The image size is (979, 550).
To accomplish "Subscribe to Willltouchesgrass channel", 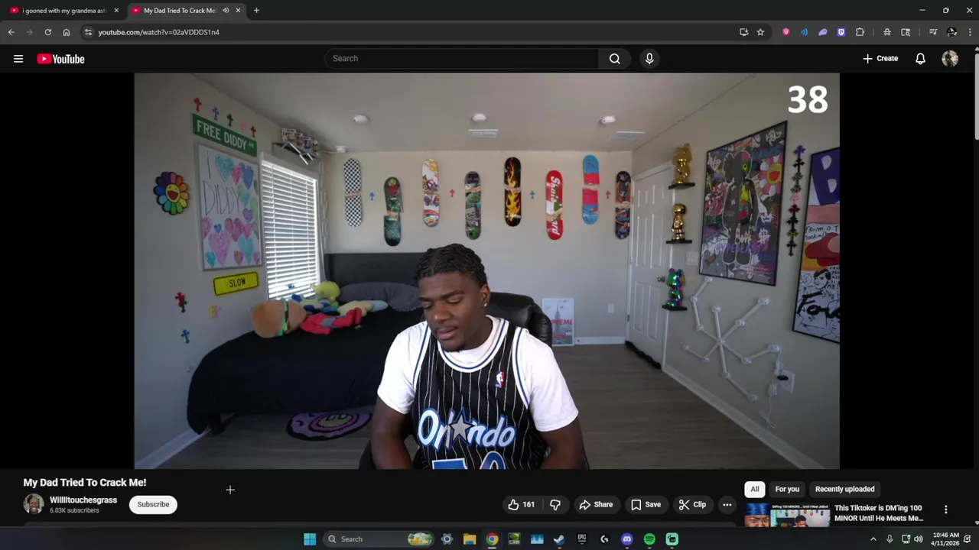I will click(153, 505).
